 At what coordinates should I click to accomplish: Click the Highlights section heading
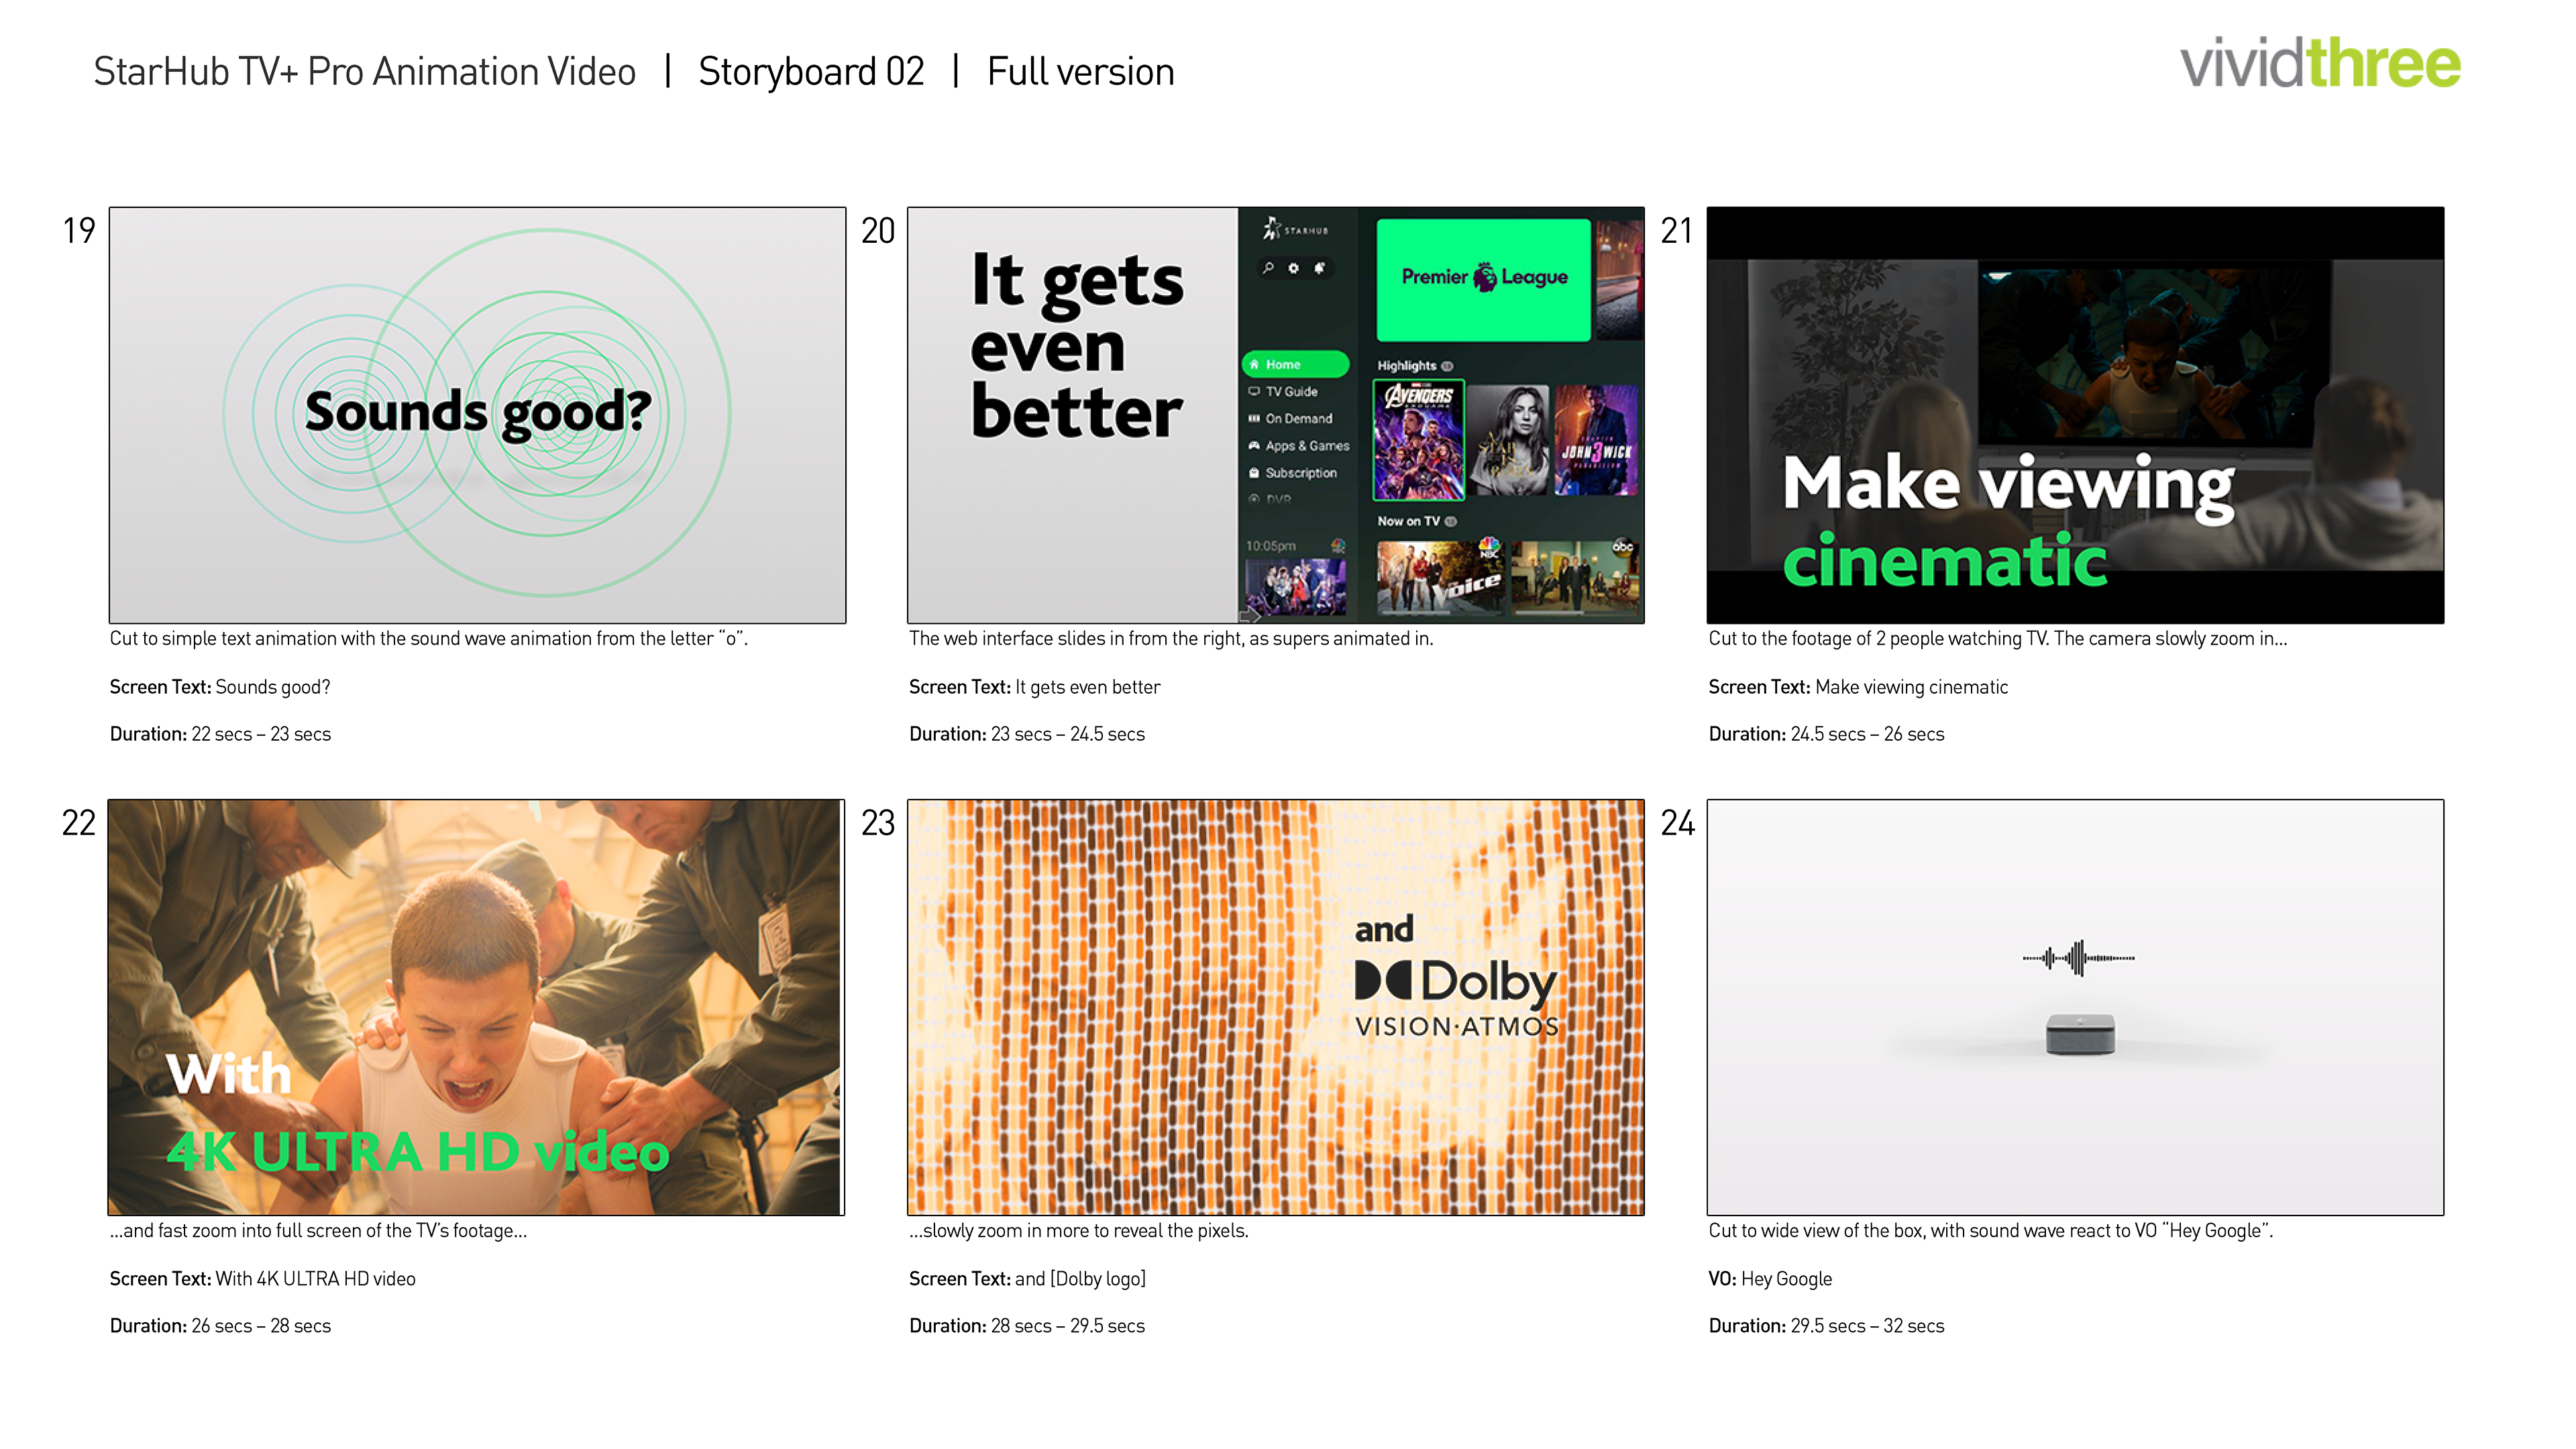point(1407,366)
